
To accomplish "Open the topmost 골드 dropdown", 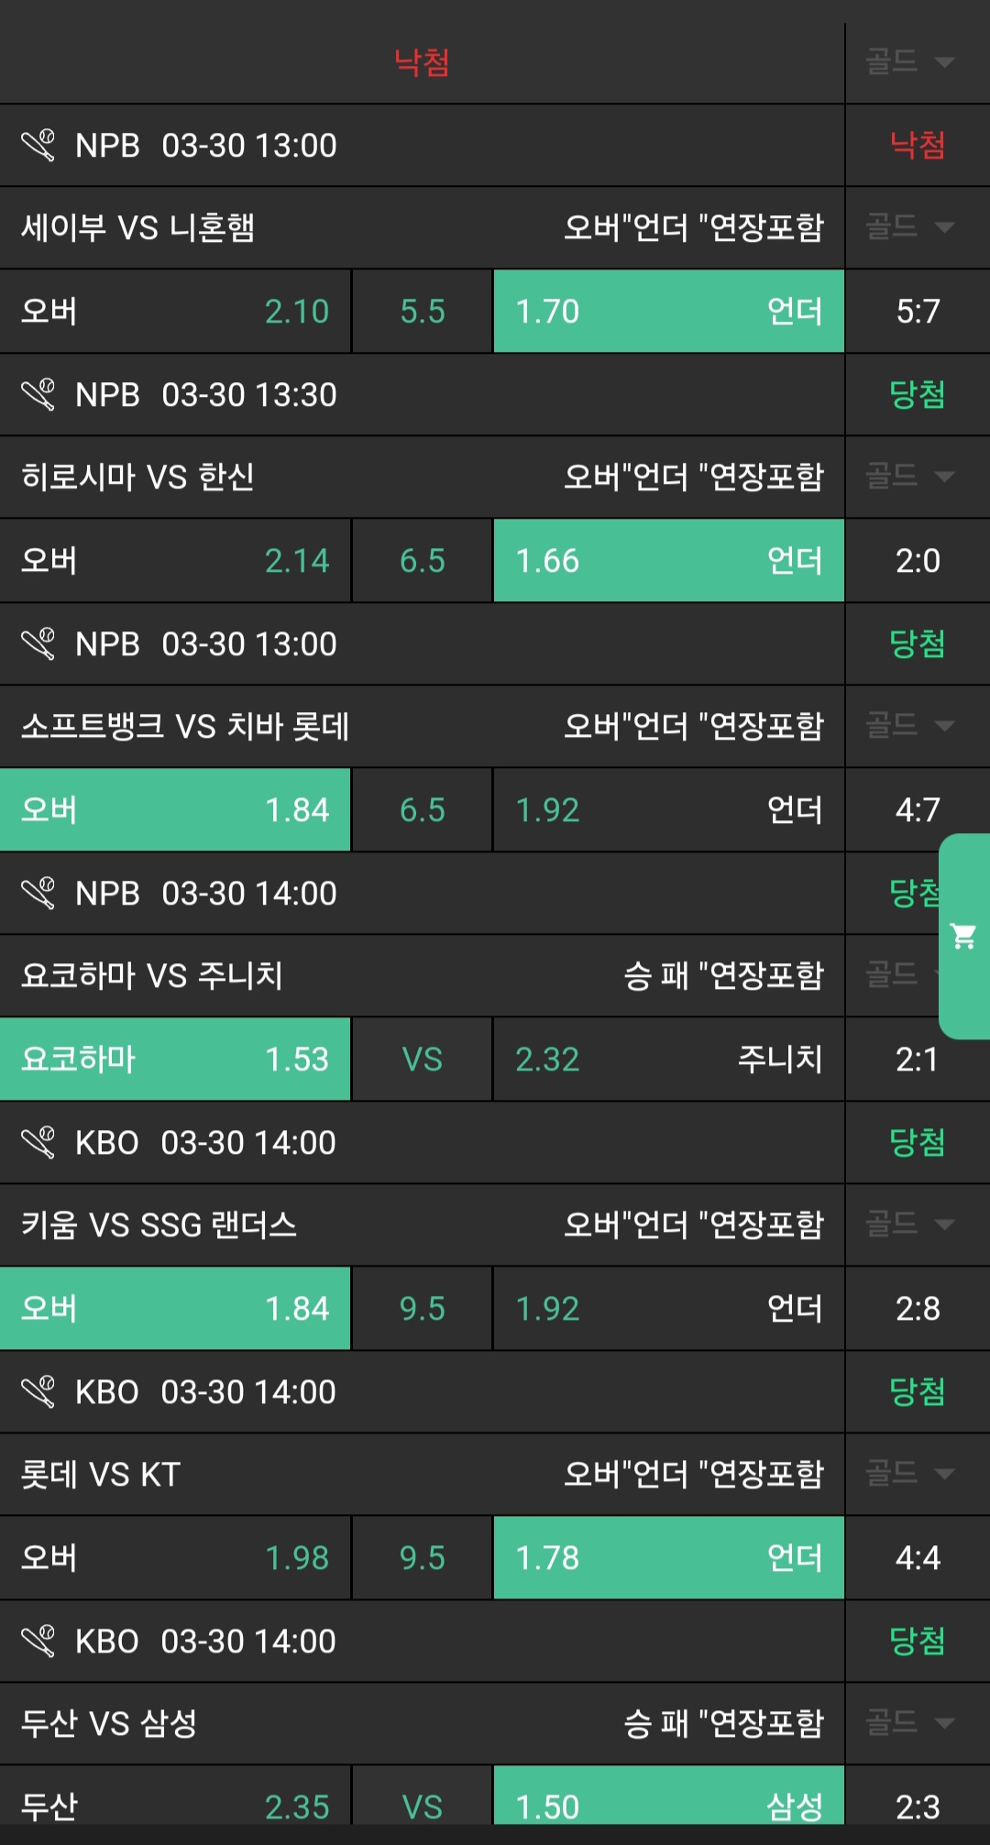I will click(909, 62).
